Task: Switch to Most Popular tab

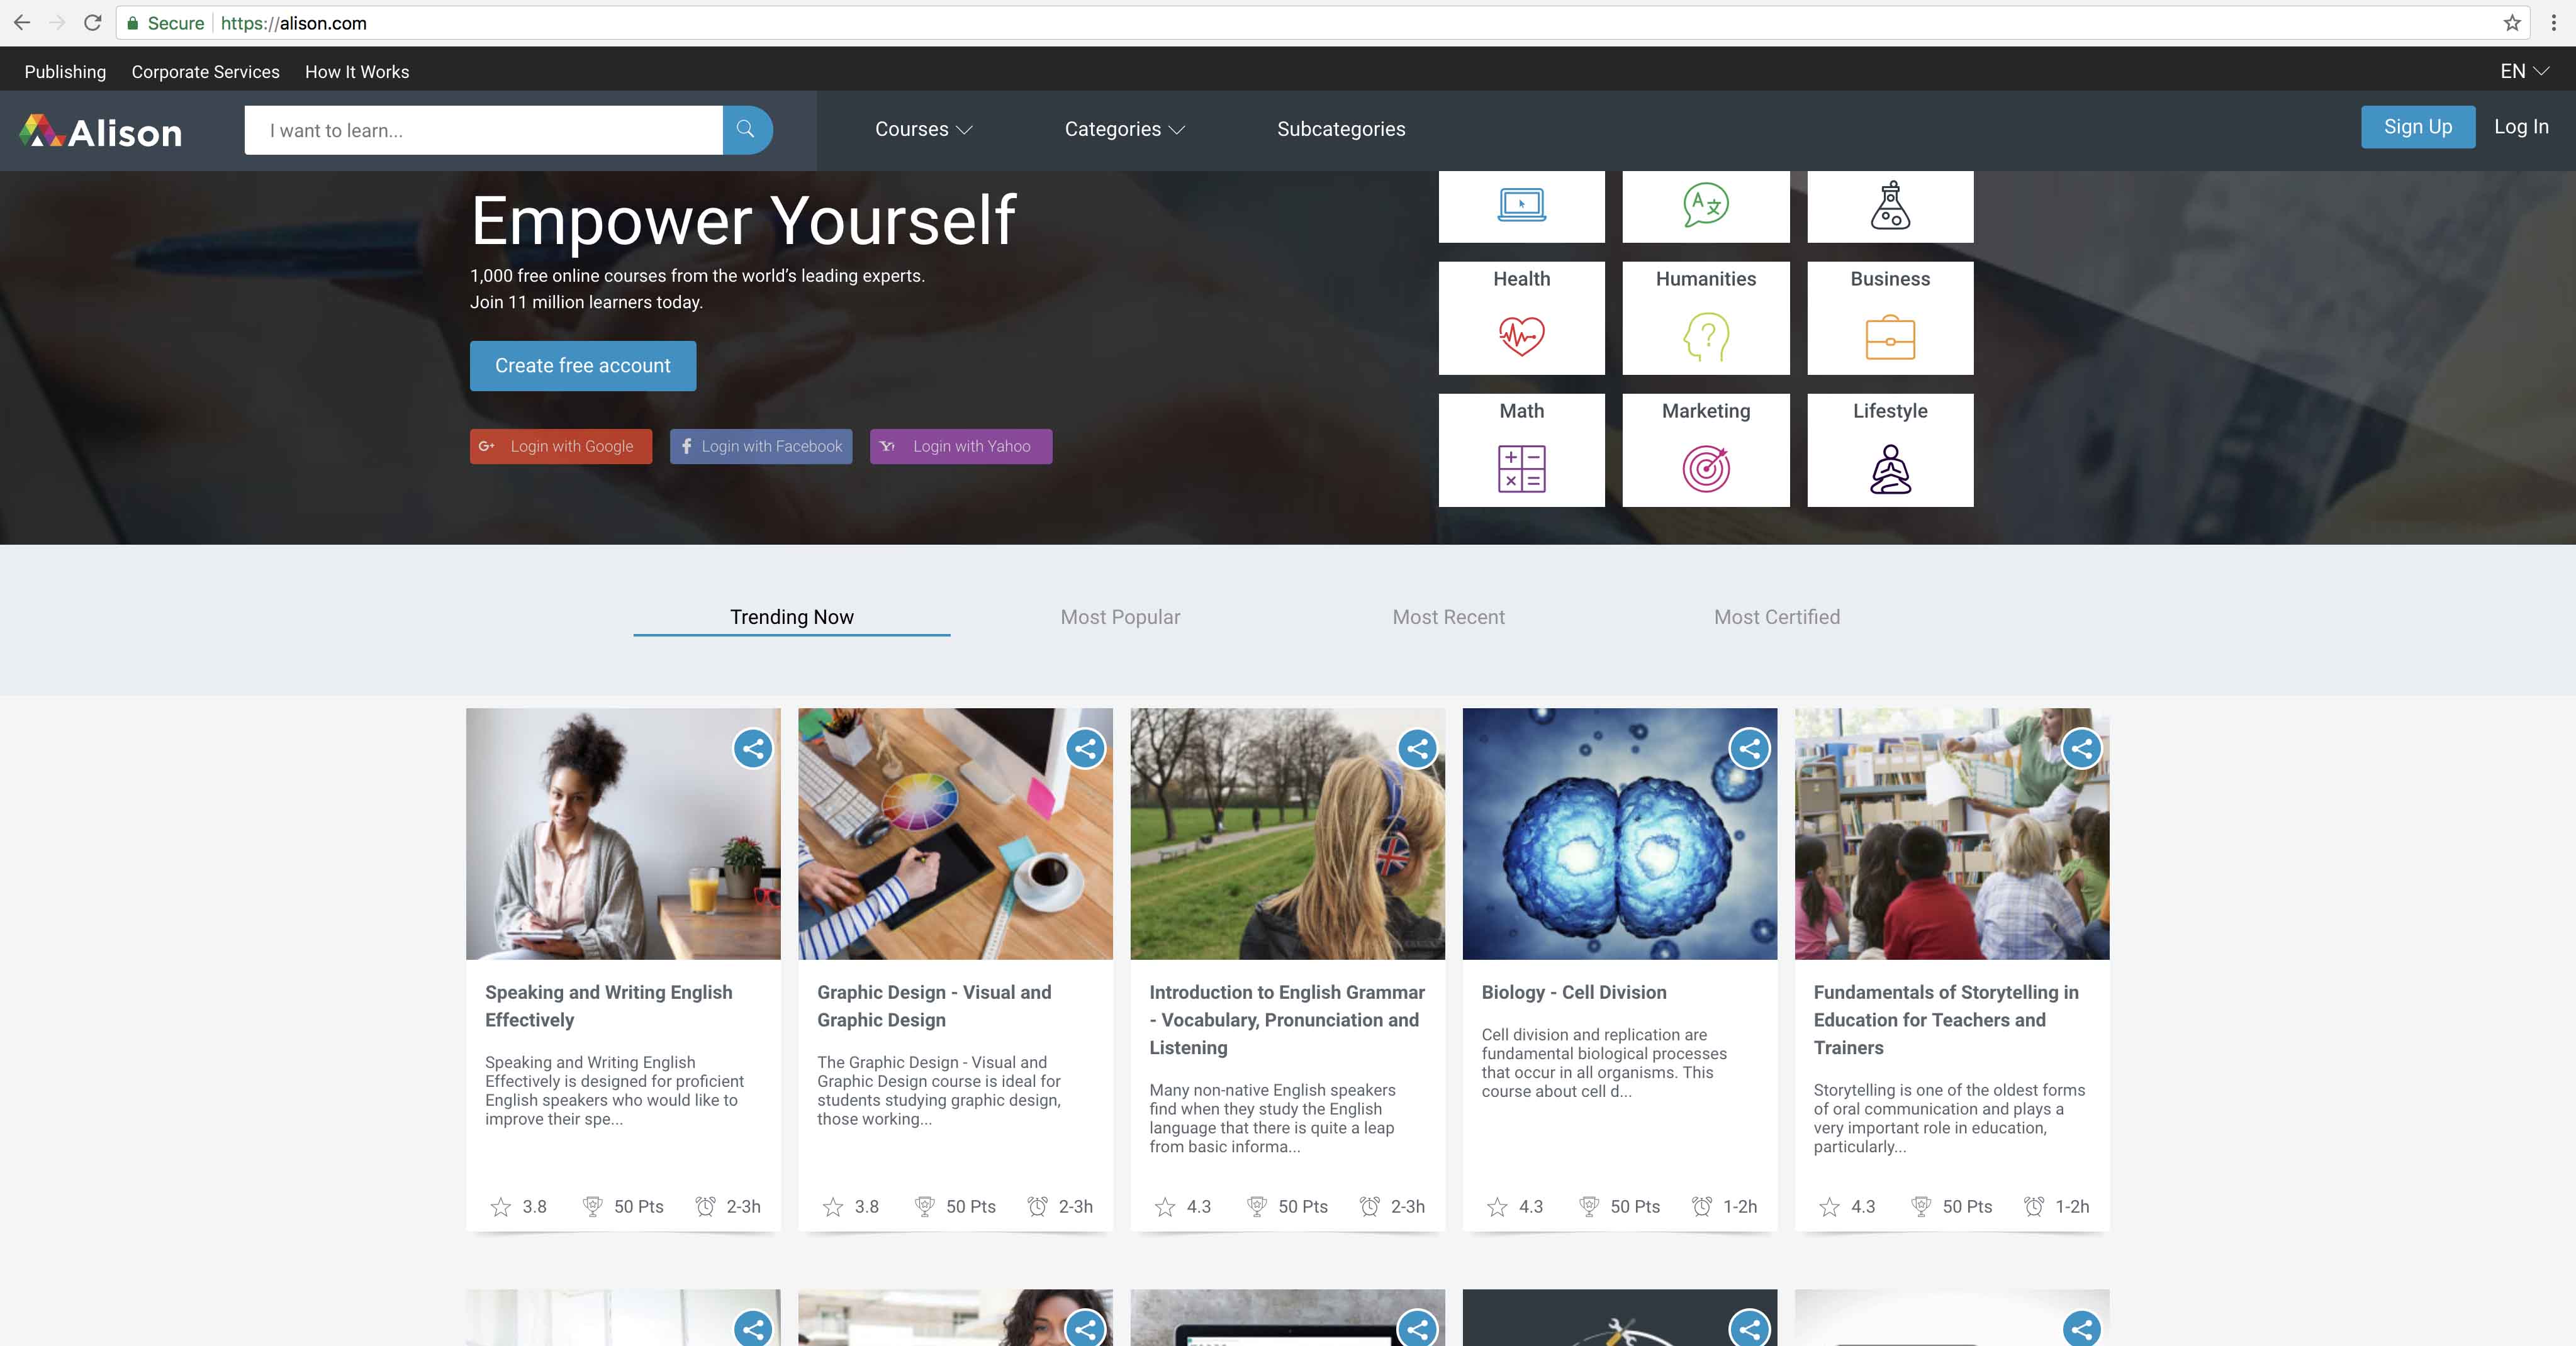Action: click(x=1120, y=616)
